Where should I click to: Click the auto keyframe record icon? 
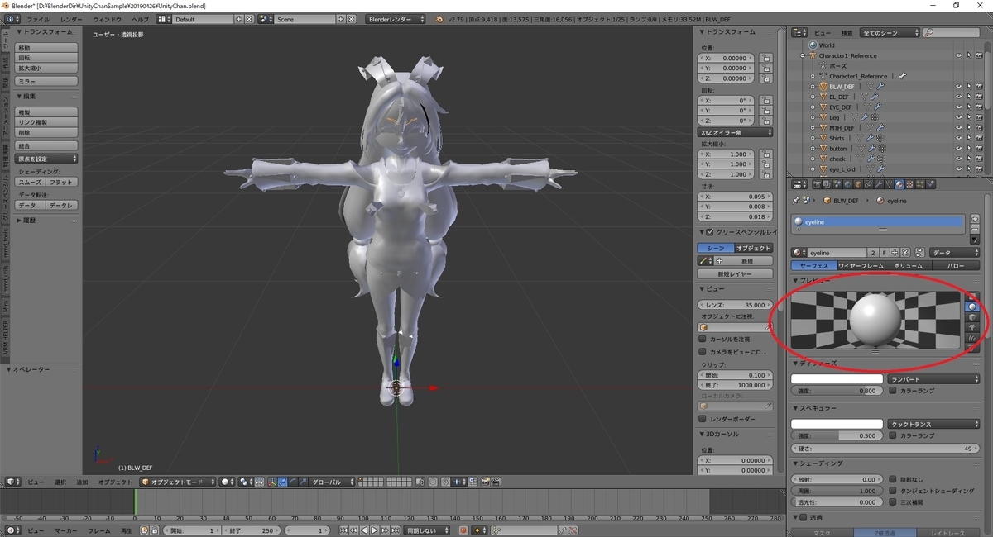click(x=463, y=530)
